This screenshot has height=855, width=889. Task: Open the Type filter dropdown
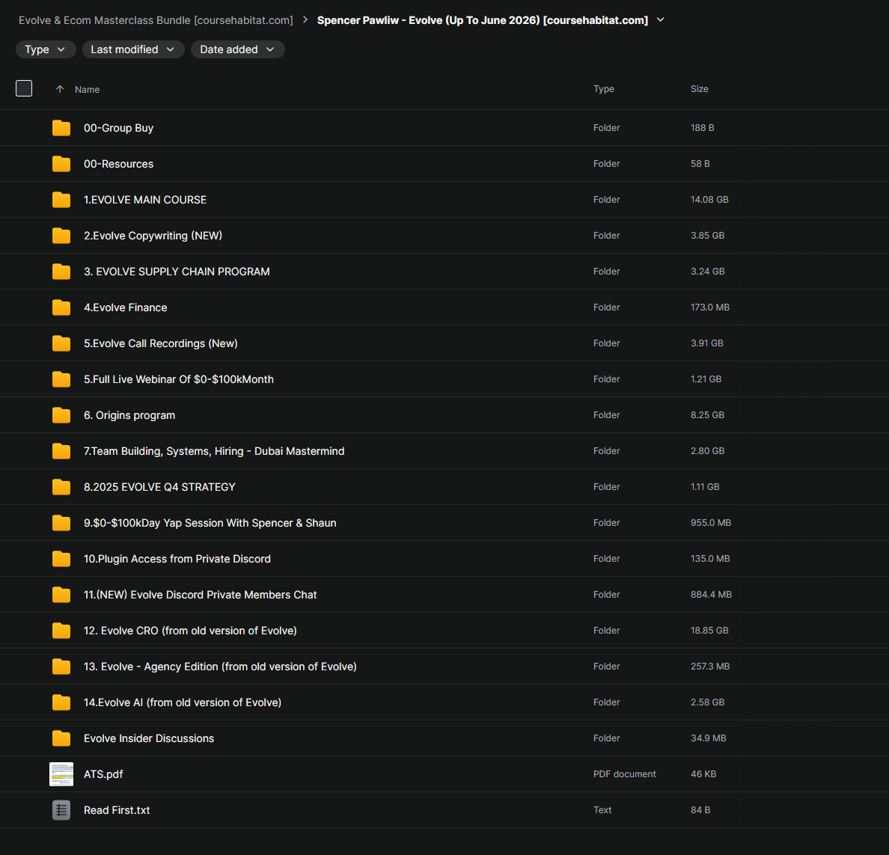coord(46,49)
